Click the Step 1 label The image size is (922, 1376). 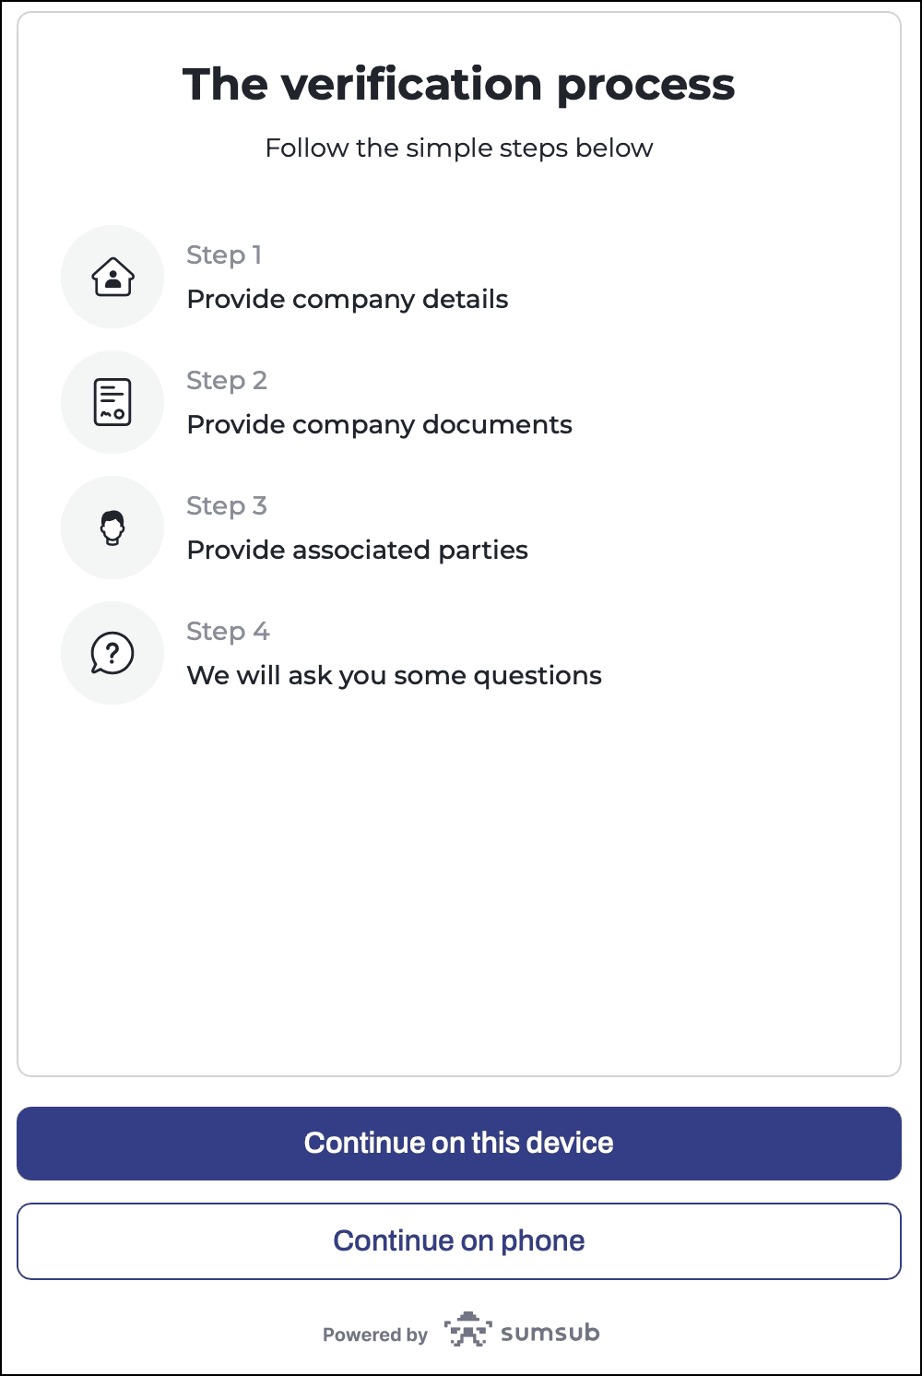click(x=224, y=255)
